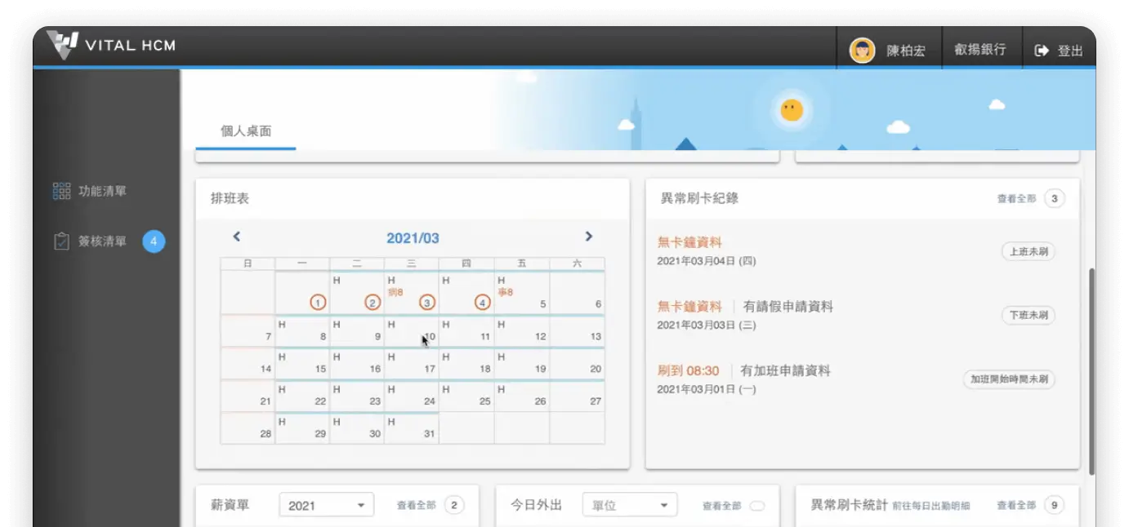Select circled day 2 in calendar
1129x527 pixels.
click(x=373, y=303)
